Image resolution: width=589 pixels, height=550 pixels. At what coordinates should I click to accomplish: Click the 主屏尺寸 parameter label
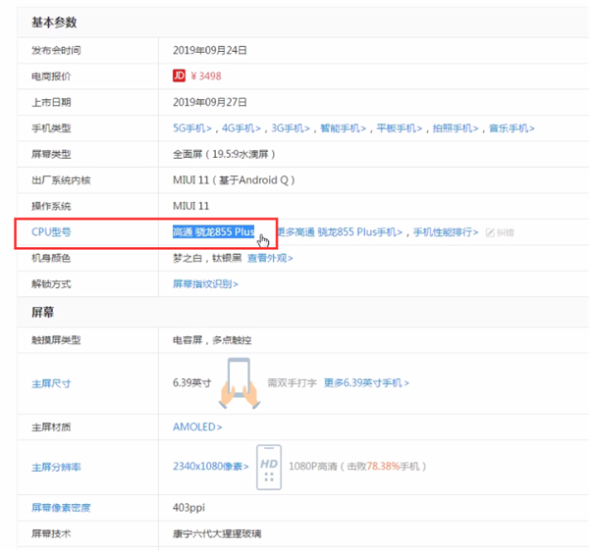51,383
